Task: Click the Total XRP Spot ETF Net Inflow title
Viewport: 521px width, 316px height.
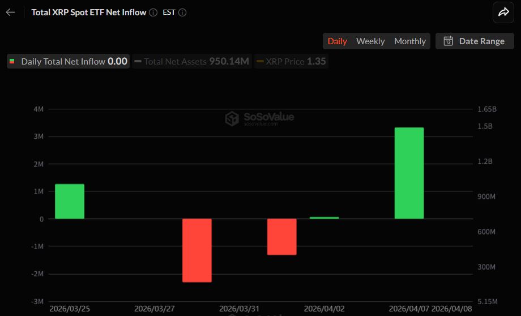Action: (88, 12)
